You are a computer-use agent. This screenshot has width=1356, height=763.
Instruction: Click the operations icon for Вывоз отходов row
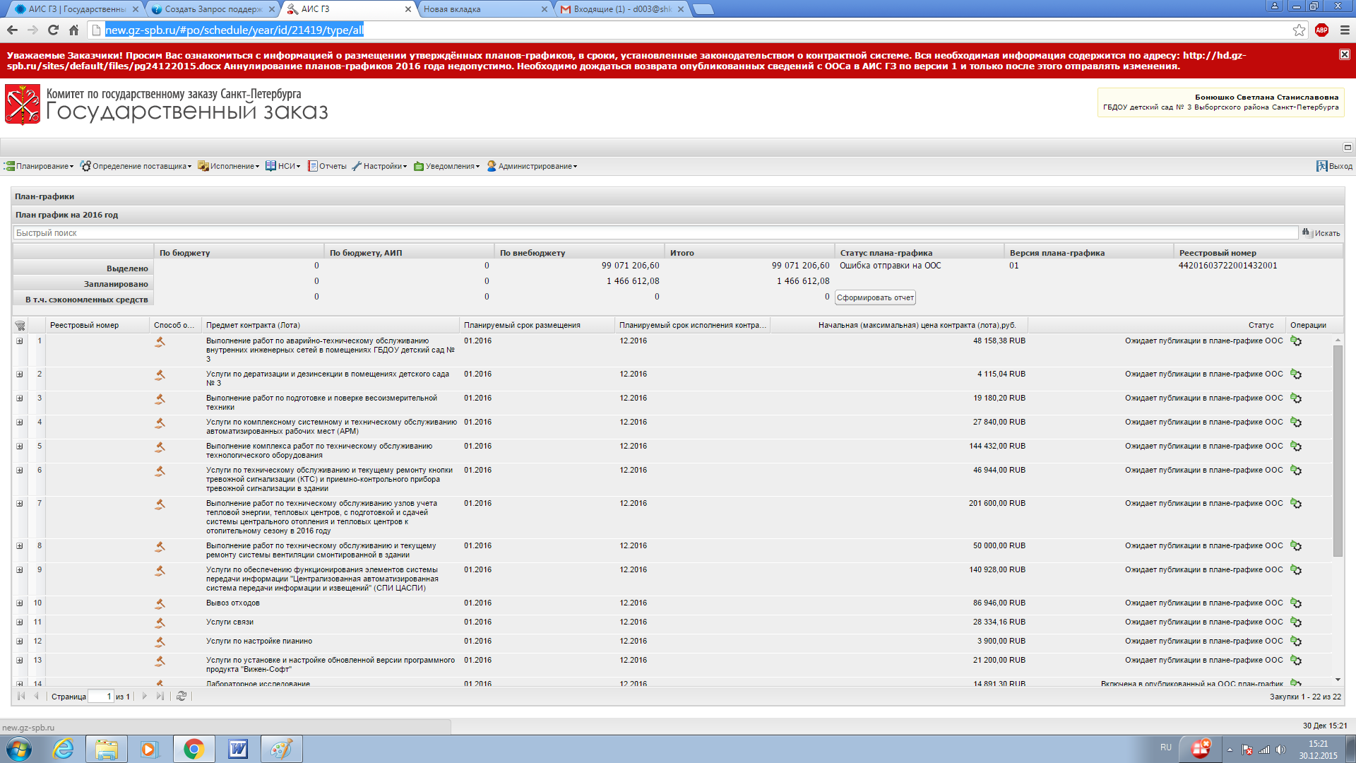point(1296,603)
